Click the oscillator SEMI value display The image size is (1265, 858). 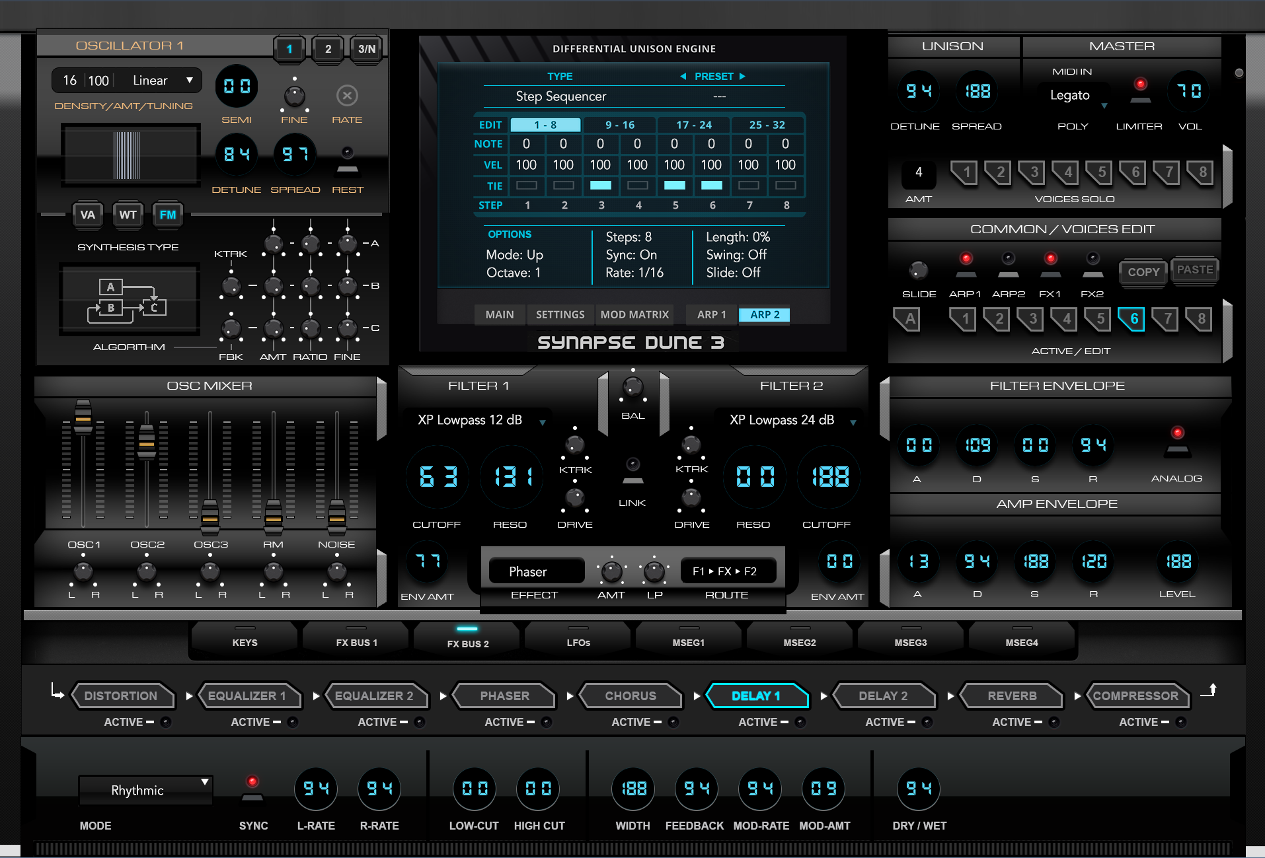[237, 87]
